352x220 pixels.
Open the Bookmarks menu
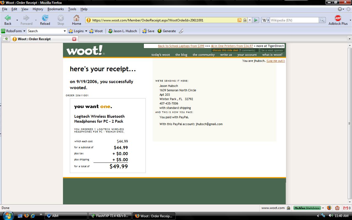pos(56,9)
